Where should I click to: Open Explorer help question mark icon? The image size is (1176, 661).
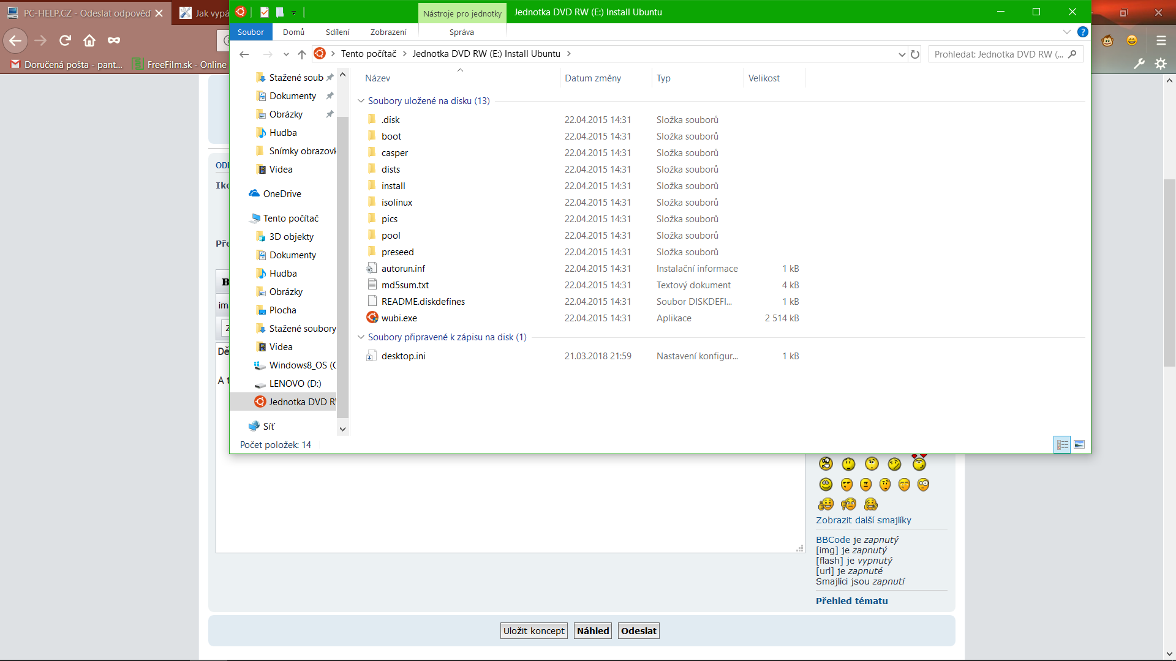click(x=1082, y=32)
